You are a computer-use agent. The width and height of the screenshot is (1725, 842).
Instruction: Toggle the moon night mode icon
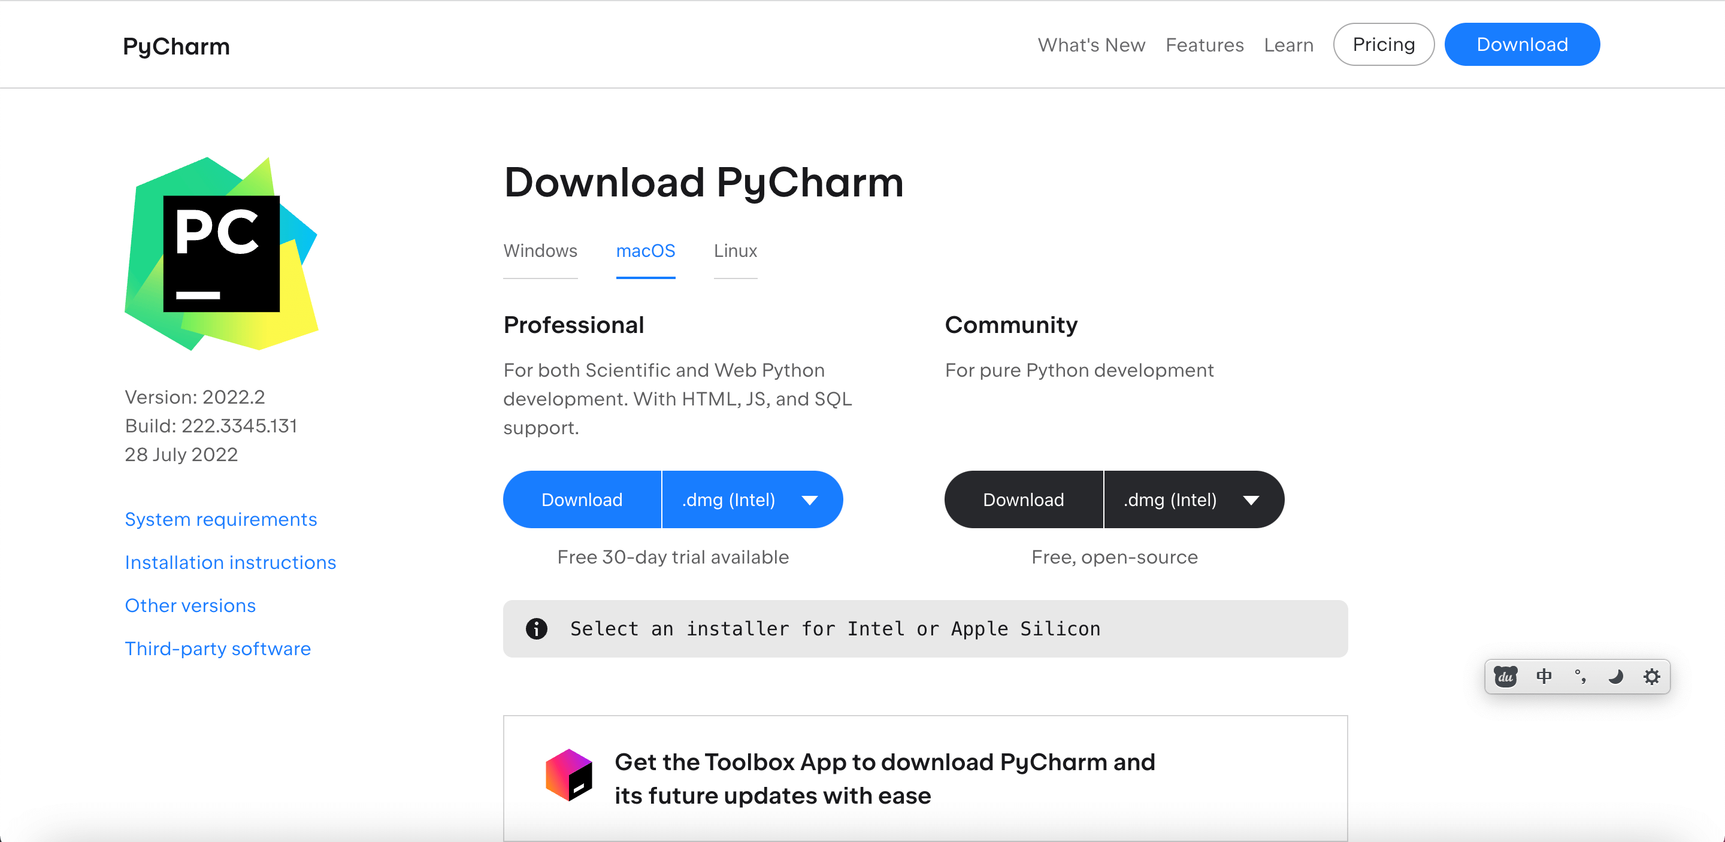coord(1615,676)
